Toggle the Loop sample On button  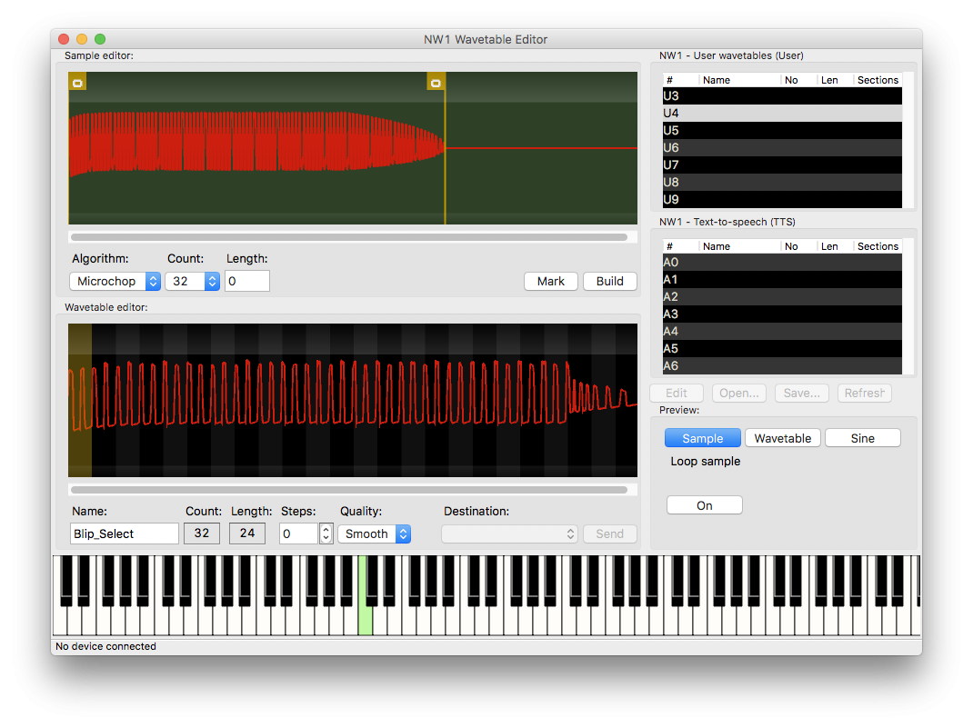pyautogui.click(x=705, y=505)
